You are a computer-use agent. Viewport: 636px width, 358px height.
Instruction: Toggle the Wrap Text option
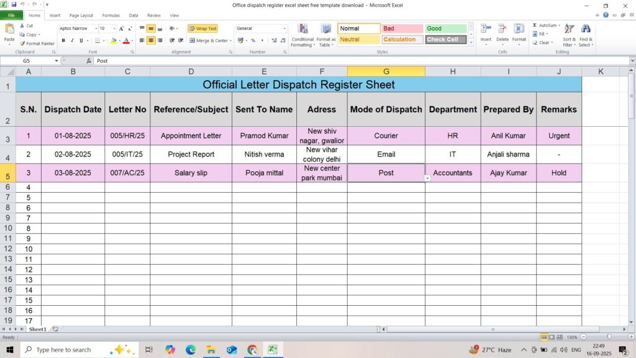point(202,29)
